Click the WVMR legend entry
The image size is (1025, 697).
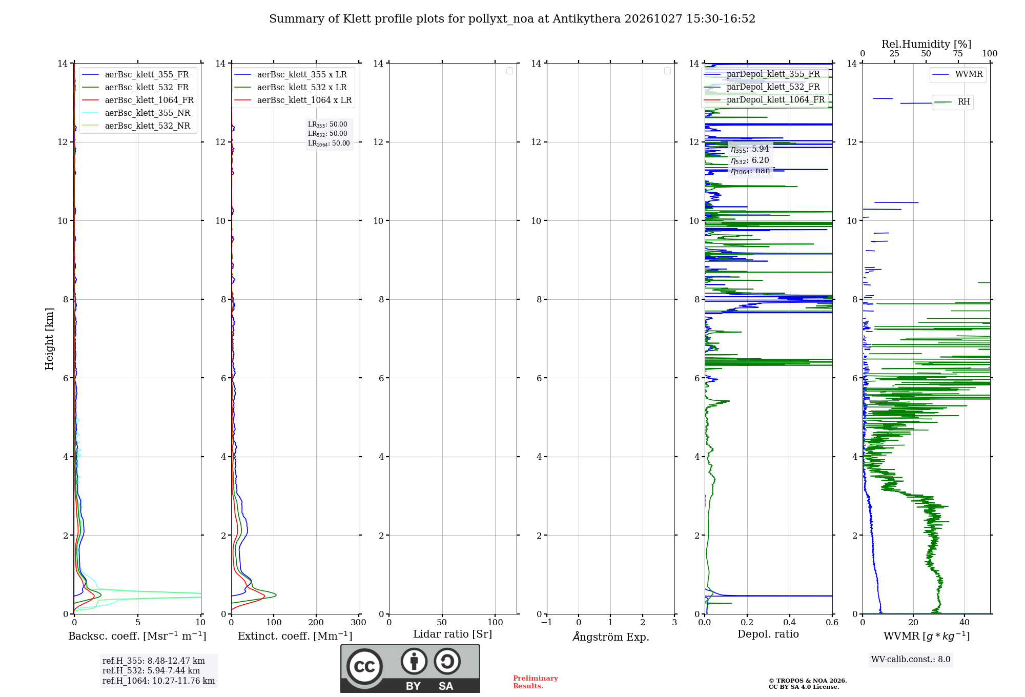957,74
